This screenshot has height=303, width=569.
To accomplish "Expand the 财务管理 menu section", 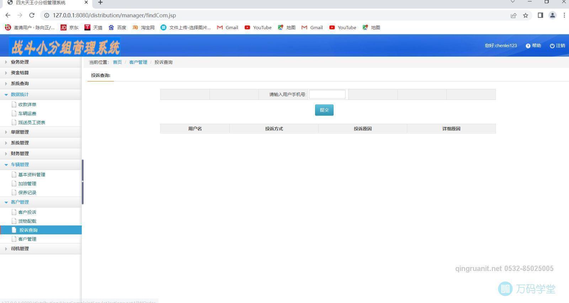I will tap(41, 154).
